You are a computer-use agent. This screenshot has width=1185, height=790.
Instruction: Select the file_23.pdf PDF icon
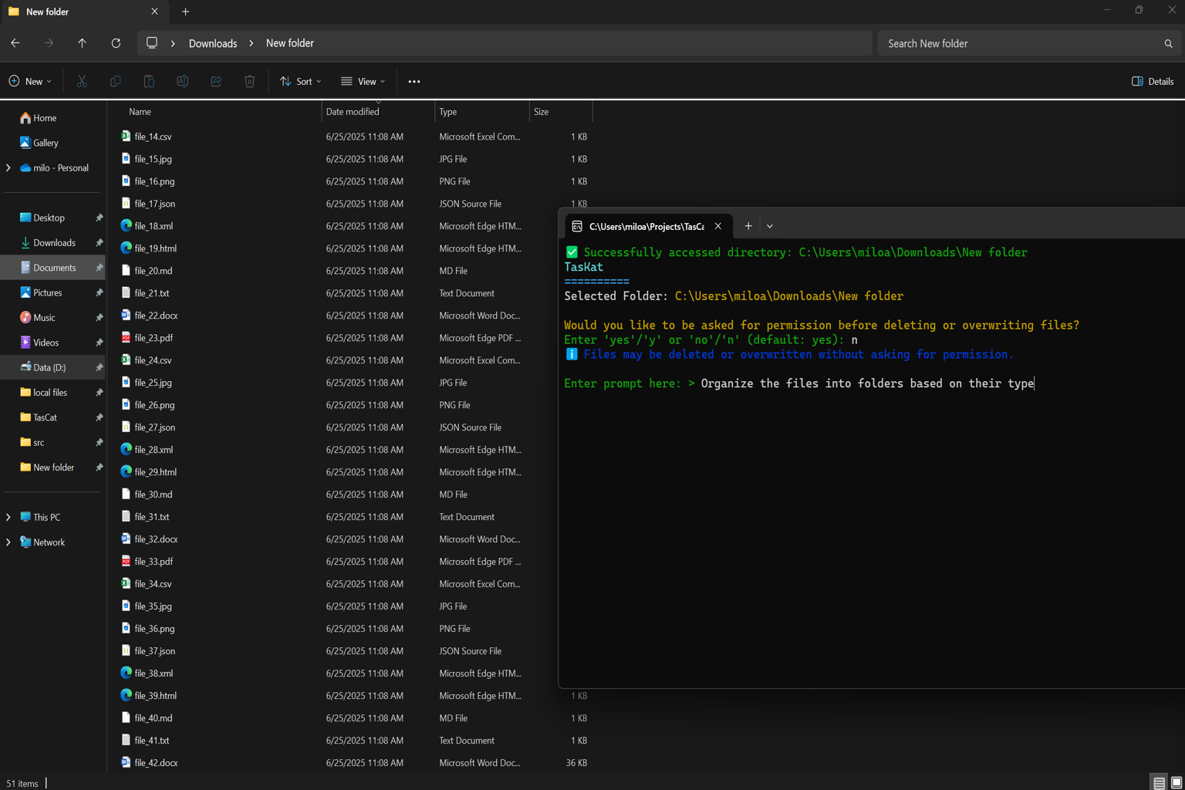point(126,338)
